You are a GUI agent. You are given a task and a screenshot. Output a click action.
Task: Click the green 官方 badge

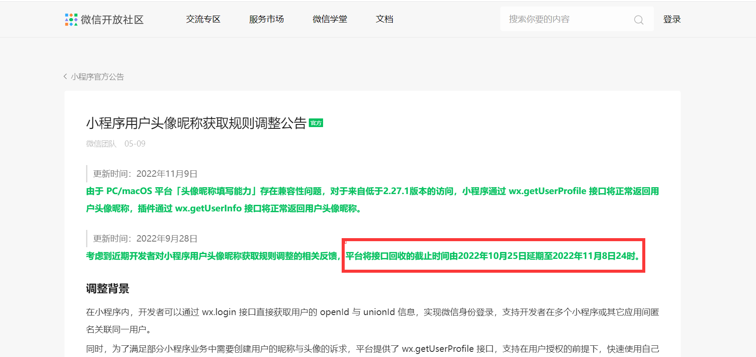tap(316, 123)
